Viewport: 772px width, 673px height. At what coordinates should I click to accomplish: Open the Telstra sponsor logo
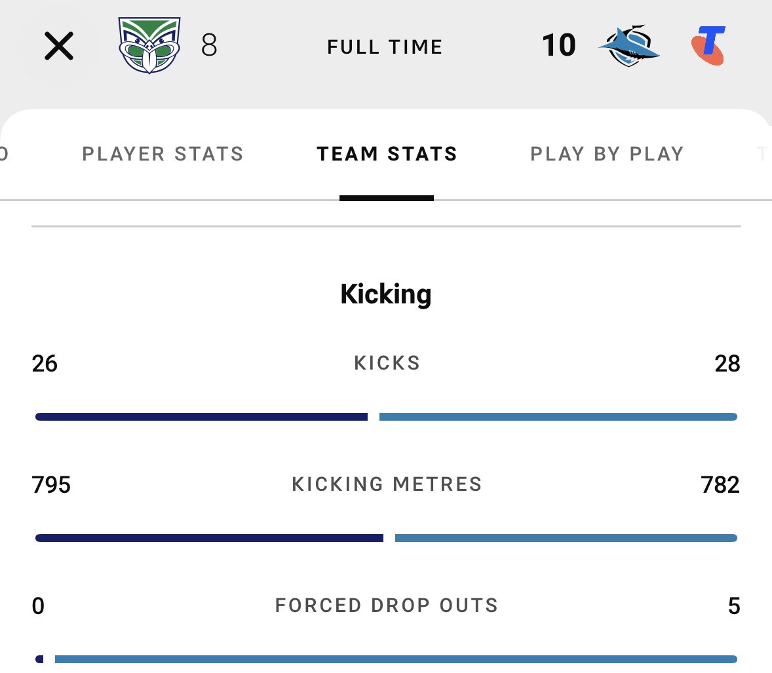708,45
